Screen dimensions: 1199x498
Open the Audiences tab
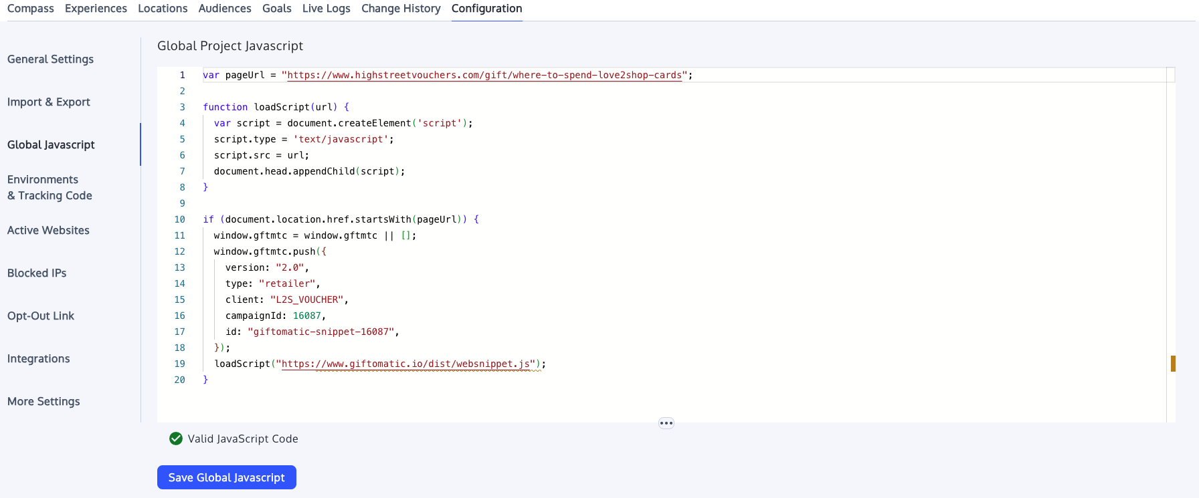(x=225, y=9)
